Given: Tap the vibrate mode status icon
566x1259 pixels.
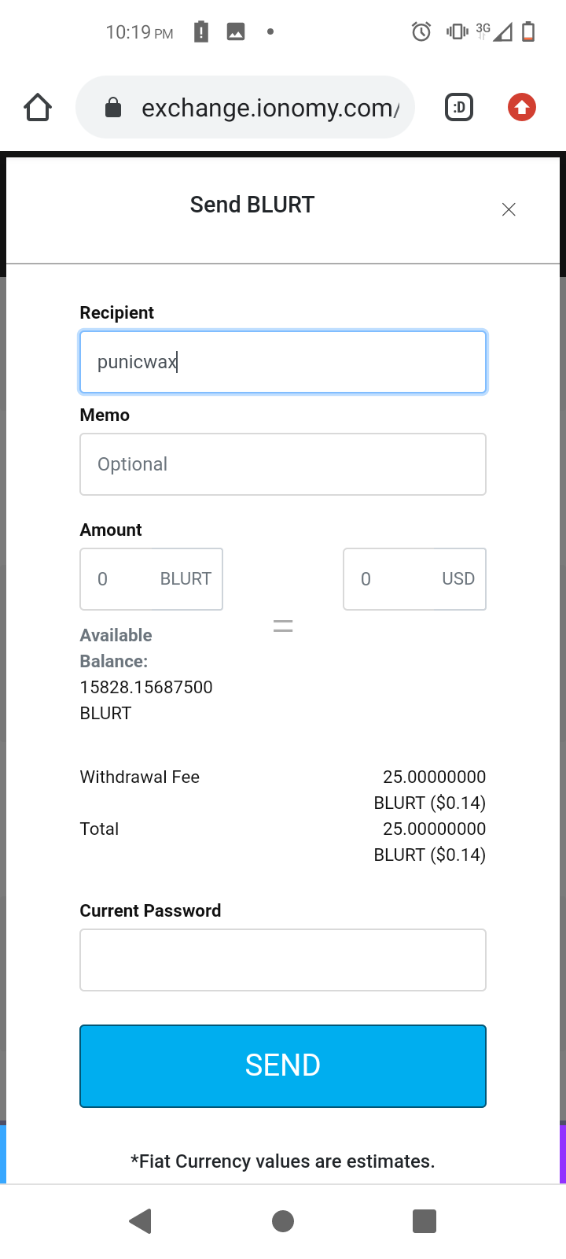Looking at the screenshot, I should pos(457,32).
